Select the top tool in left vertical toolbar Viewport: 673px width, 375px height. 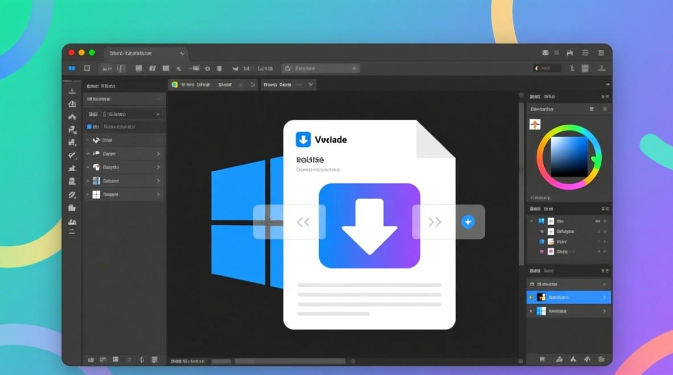click(x=72, y=91)
